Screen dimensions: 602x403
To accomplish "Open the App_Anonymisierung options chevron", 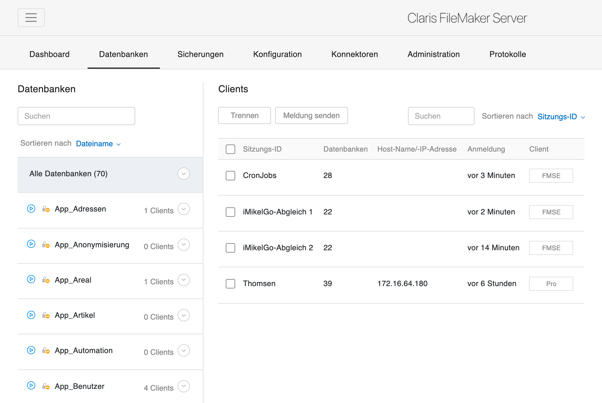I will tap(184, 245).
